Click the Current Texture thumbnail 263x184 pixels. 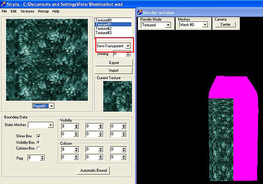click(x=118, y=96)
